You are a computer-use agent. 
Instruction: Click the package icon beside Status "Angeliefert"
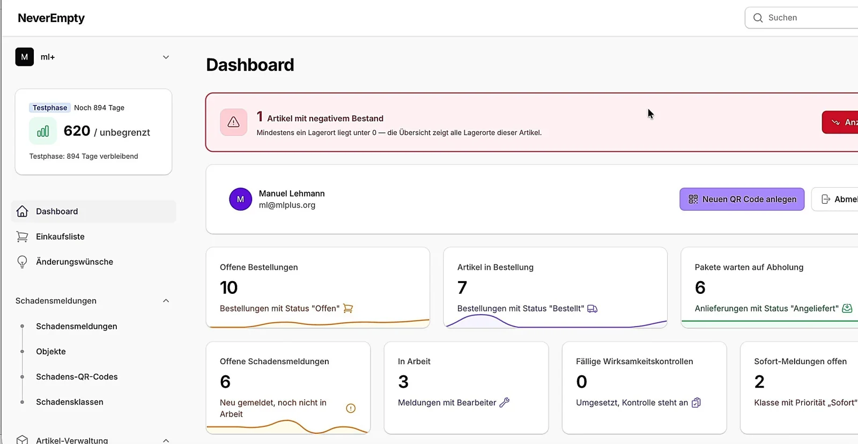coord(847,308)
